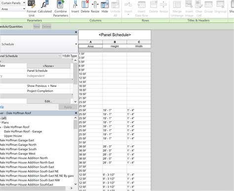The height and width of the screenshot is (191, 234).
Task: Select the Plans tree node
Action: (5, 122)
